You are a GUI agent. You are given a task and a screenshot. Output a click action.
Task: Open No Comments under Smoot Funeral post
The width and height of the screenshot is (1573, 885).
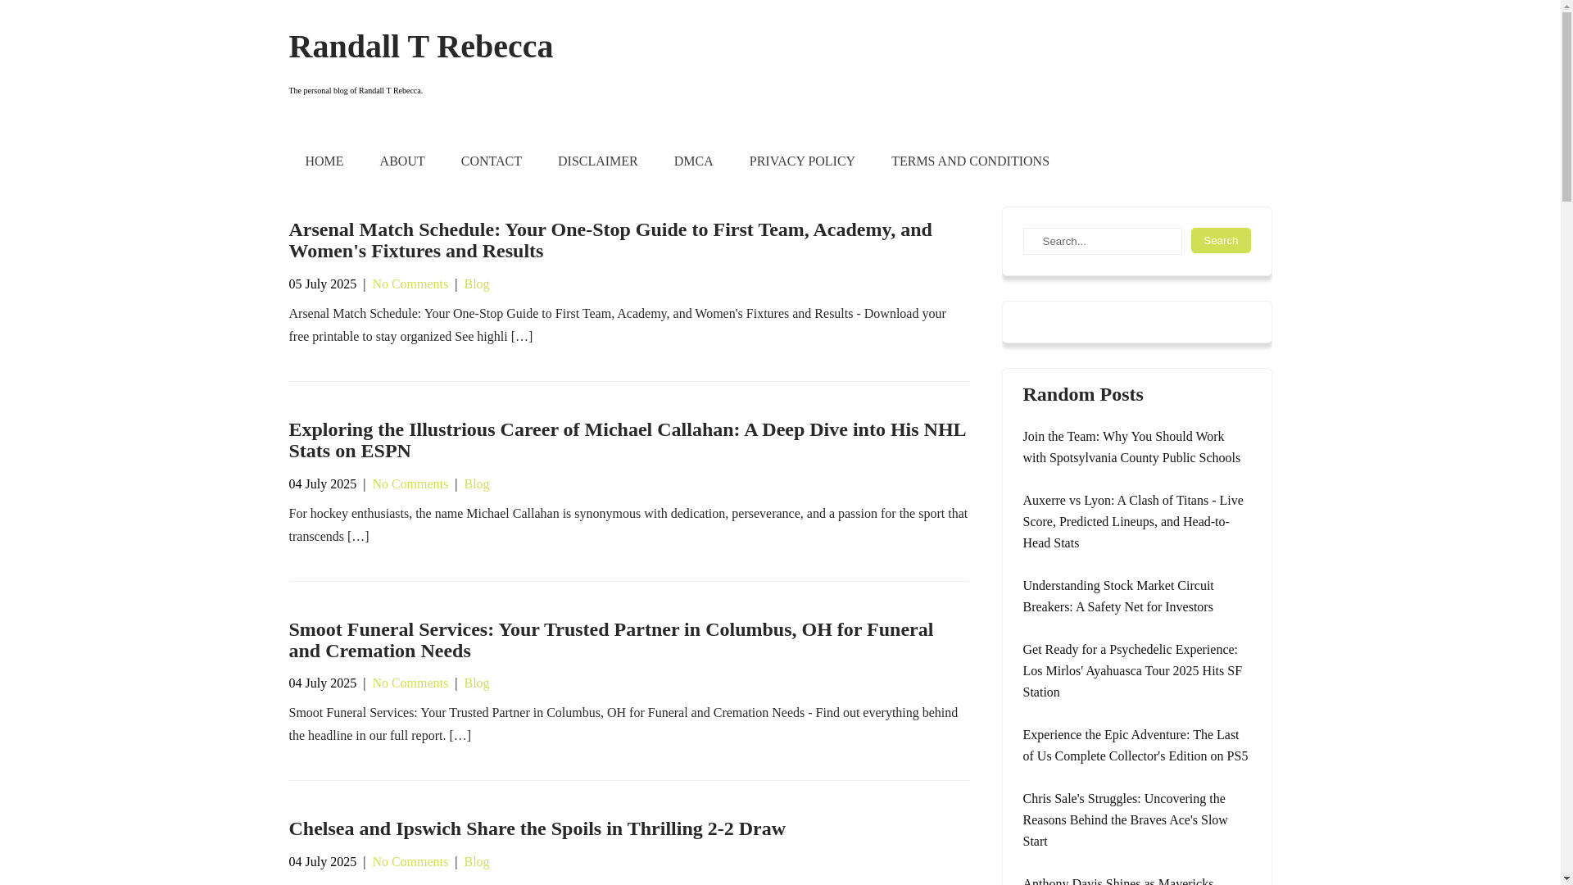410,683
